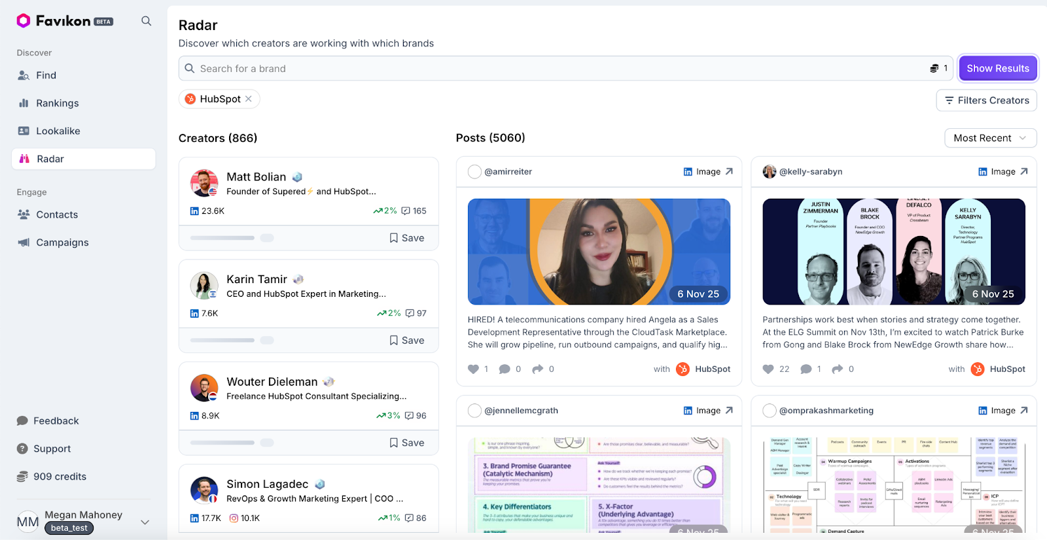Remove the HubSpot brand chip
1047x540 pixels.
249,99
